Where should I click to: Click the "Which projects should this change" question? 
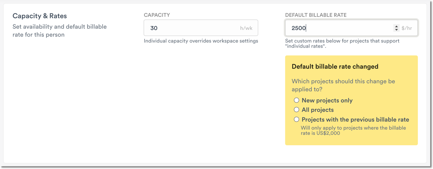[x=343, y=85]
